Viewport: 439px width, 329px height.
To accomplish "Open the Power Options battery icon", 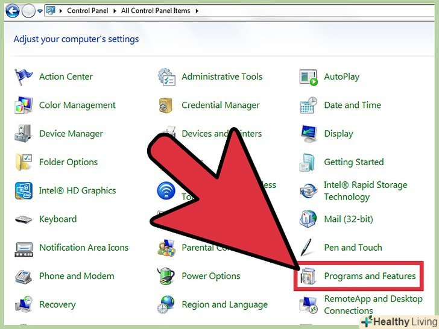I will pyautogui.click(x=166, y=276).
